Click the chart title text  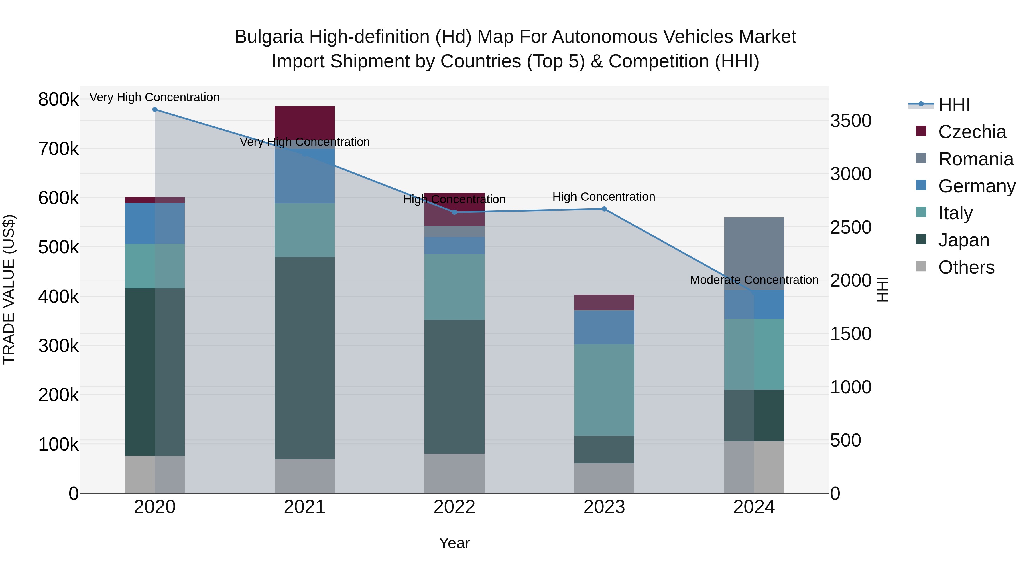515,49
